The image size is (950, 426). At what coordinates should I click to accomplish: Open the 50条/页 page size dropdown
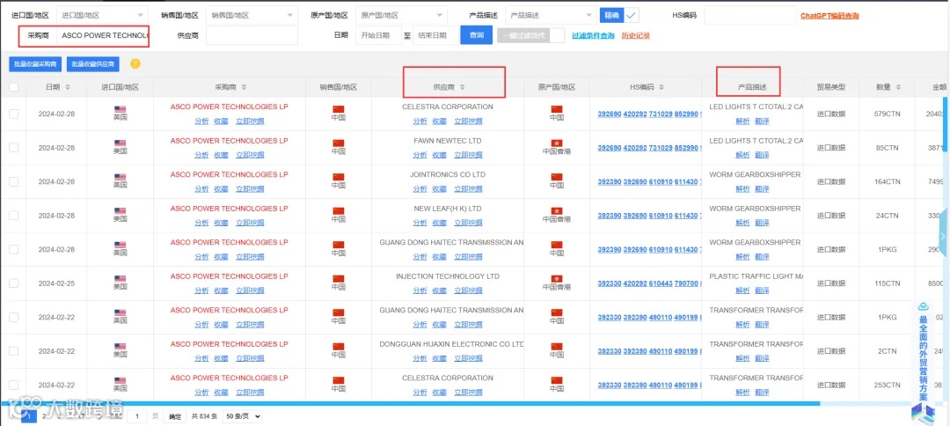click(243, 416)
